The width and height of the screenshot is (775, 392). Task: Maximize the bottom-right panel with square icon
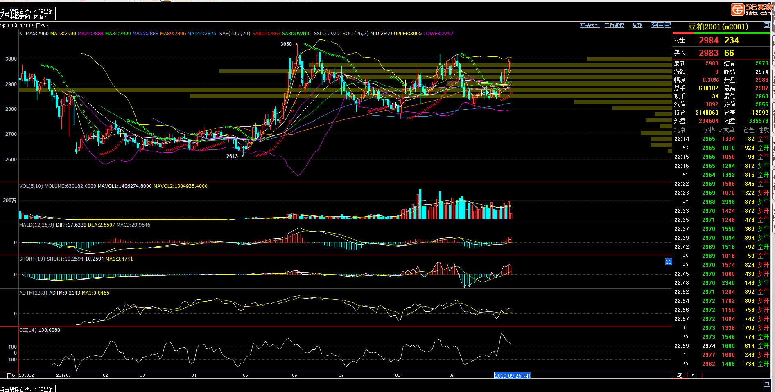(x=767, y=383)
